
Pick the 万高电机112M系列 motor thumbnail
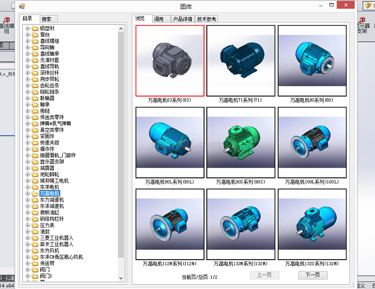click(170, 224)
